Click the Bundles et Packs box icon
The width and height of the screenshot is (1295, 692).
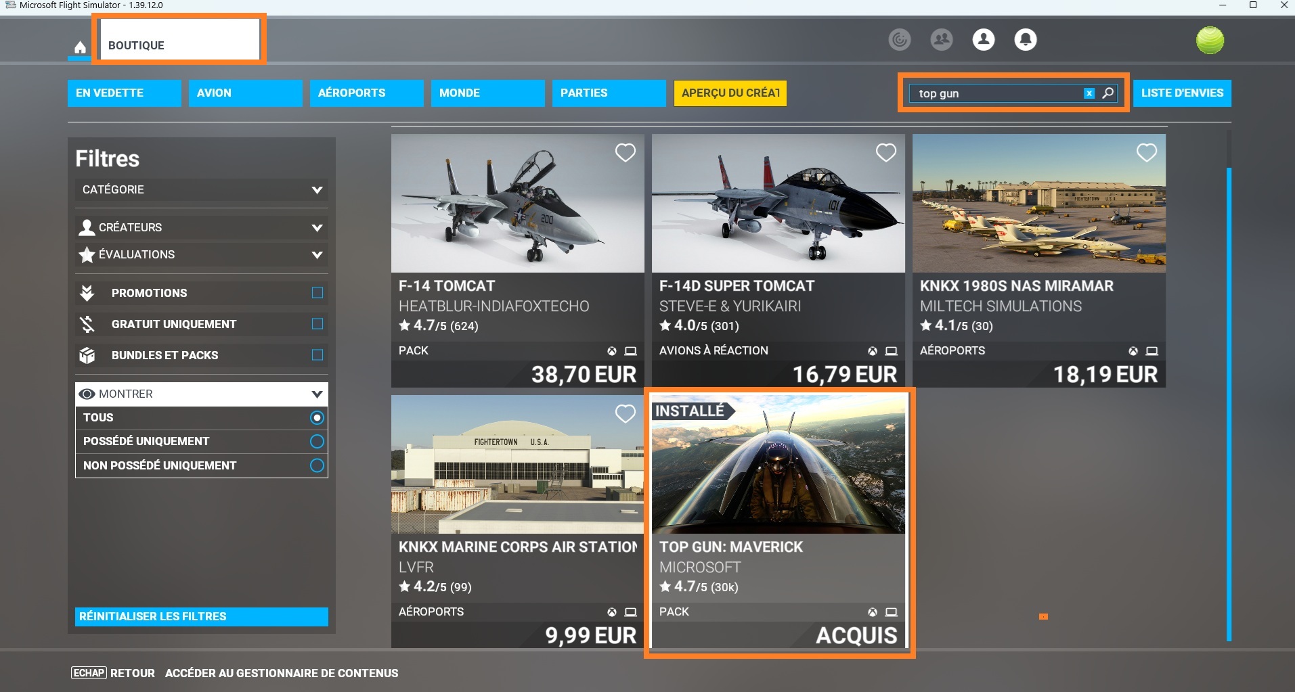(87, 355)
